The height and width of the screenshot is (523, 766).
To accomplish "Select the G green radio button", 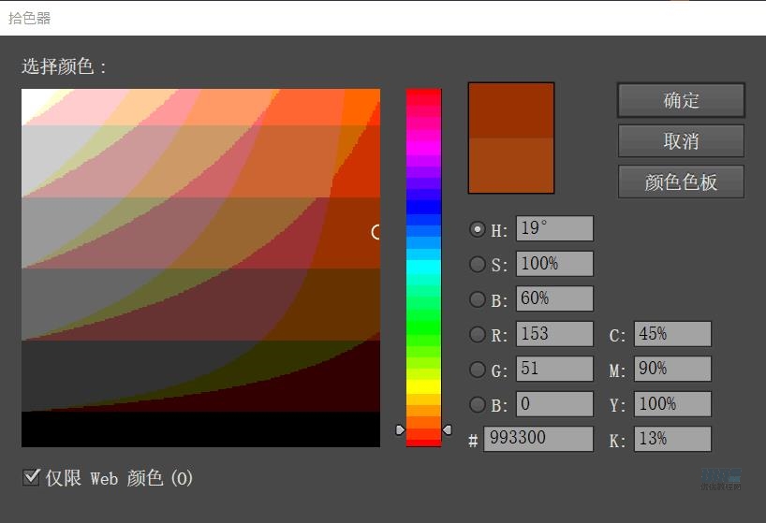I will pyautogui.click(x=478, y=370).
